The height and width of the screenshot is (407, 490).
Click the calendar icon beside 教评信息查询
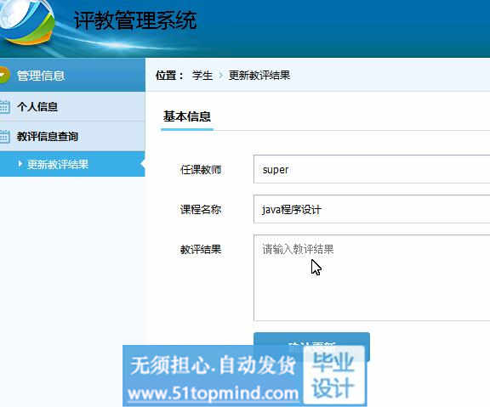pyautogui.click(x=5, y=137)
